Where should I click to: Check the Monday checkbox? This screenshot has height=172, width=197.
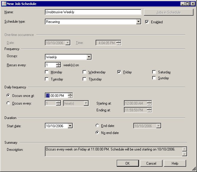(47, 72)
